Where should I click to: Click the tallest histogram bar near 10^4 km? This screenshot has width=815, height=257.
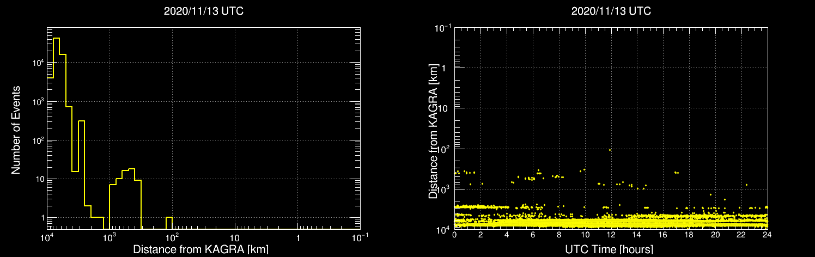click(x=56, y=133)
